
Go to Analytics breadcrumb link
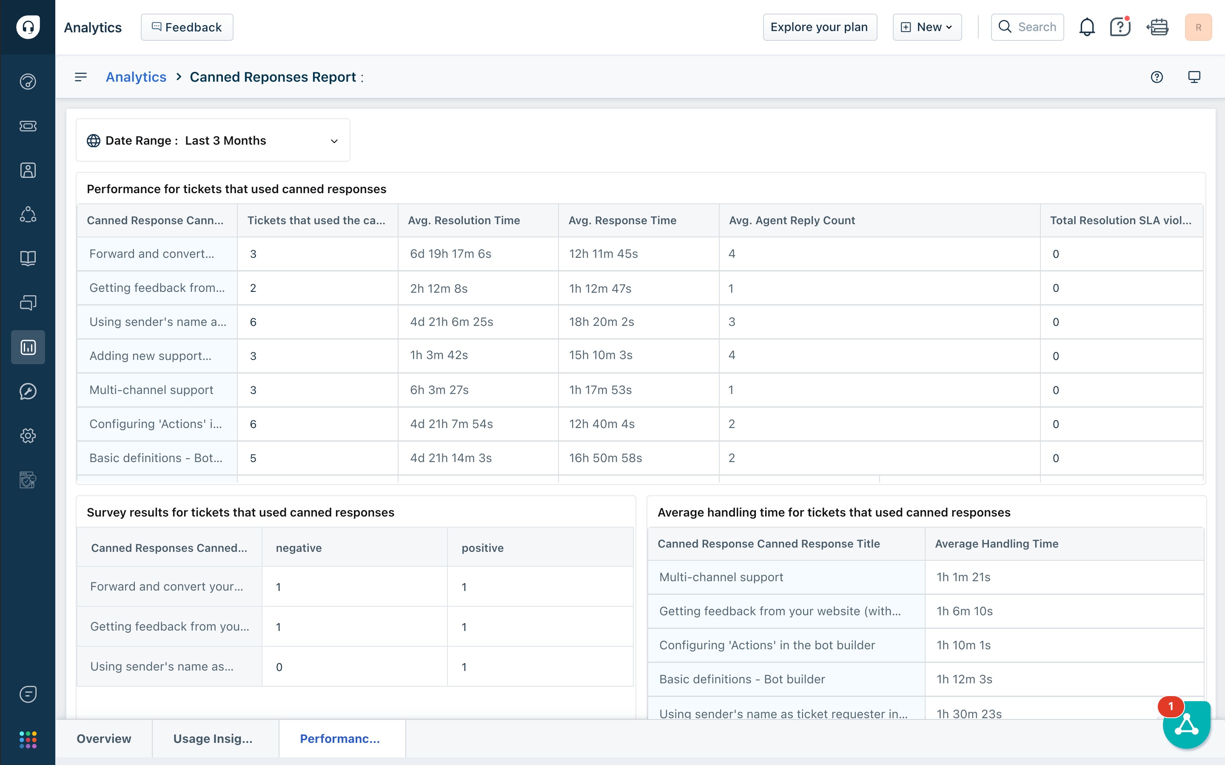[x=136, y=77]
